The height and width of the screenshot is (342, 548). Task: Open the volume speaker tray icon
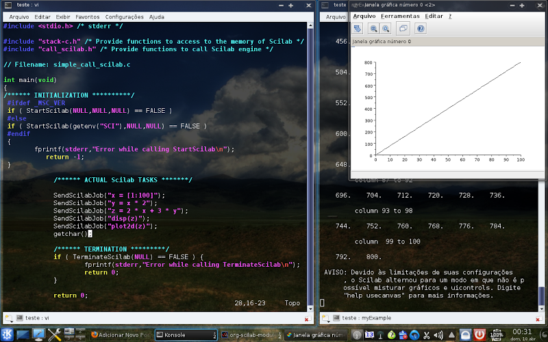click(x=438, y=335)
